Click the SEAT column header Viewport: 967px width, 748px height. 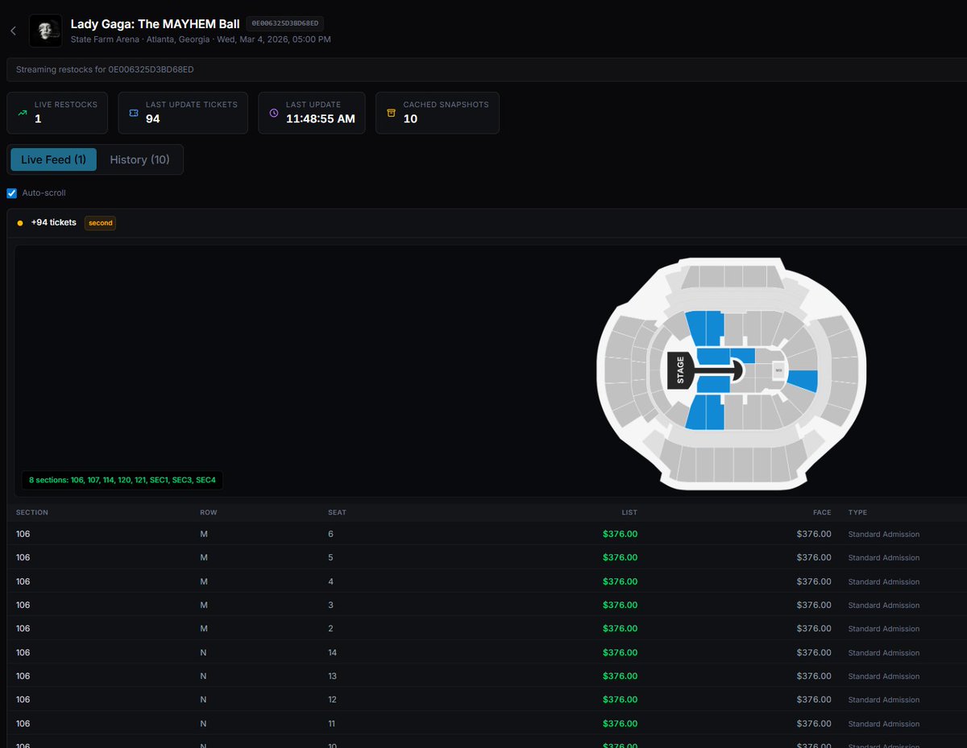tap(337, 512)
